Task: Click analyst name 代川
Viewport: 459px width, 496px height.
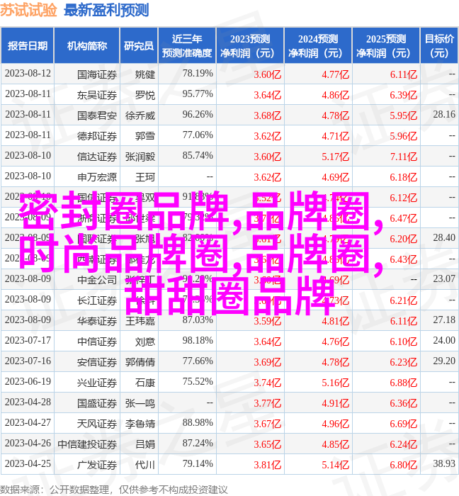Action: tap(145, 465)
